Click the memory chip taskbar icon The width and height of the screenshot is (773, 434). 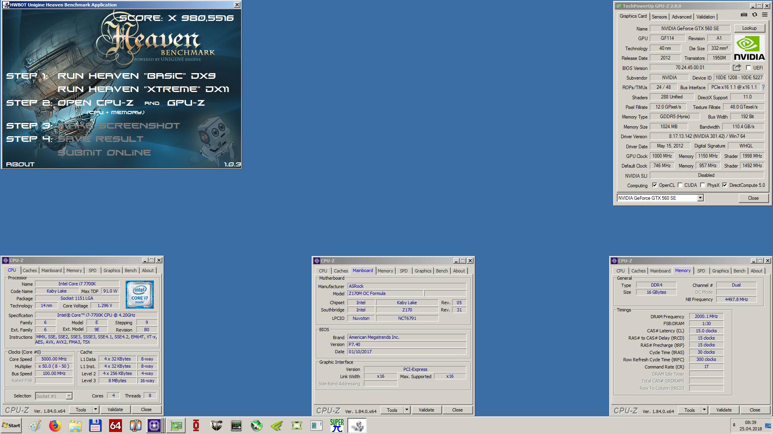coord(236,426)
